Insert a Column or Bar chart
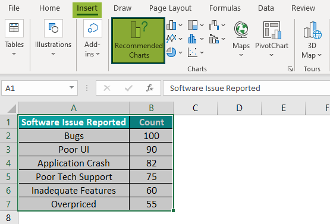 pos(171,25)
